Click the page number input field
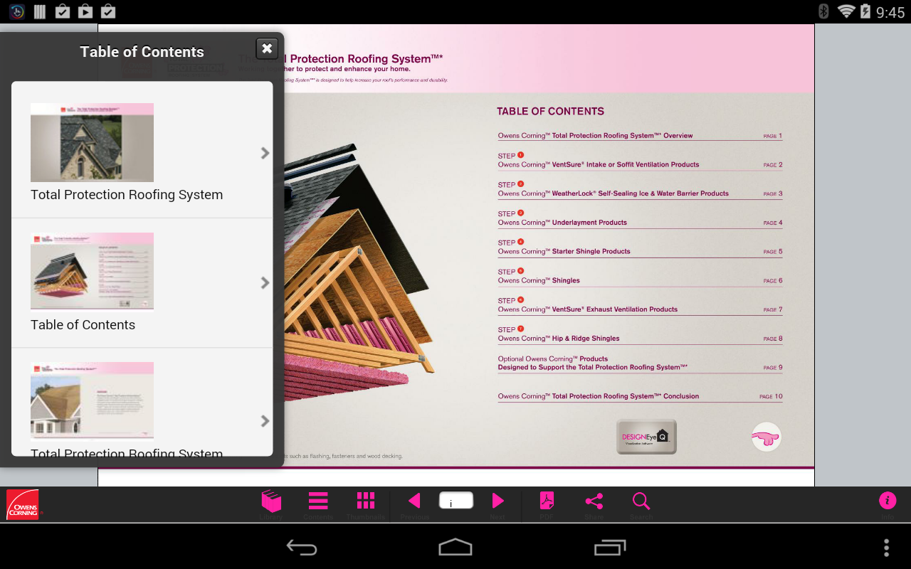This screenshot has width=911, height=569. pos(456,501)
